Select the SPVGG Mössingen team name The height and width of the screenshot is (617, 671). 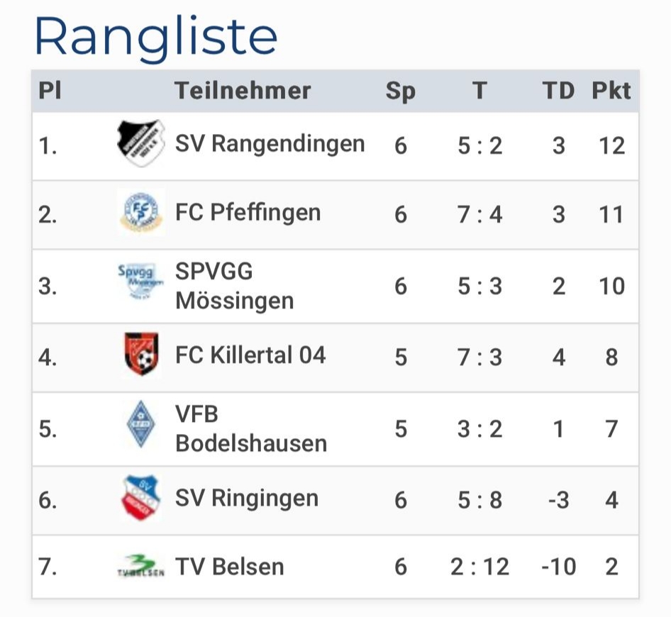(235, 286)
